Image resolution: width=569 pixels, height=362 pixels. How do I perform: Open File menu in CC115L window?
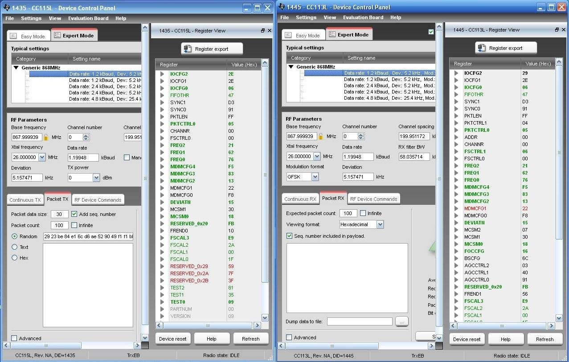tap(9, 18)
